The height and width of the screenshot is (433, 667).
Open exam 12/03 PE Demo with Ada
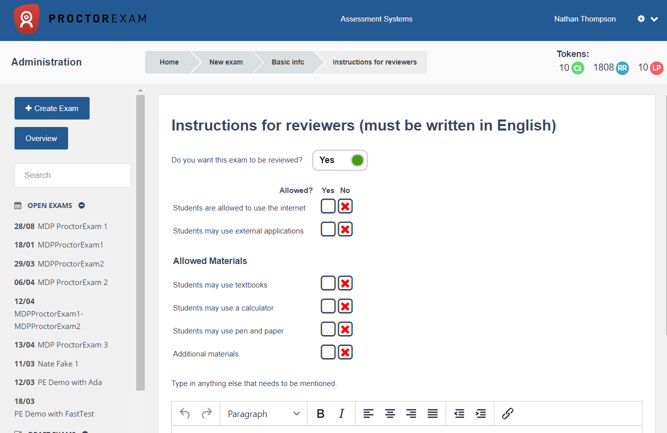click(x=58, y=382)
